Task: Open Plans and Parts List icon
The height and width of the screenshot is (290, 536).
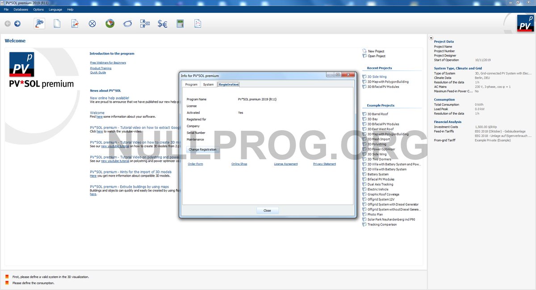Action: click(x=145, y=24)
